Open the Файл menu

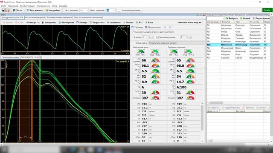point(3,6)
